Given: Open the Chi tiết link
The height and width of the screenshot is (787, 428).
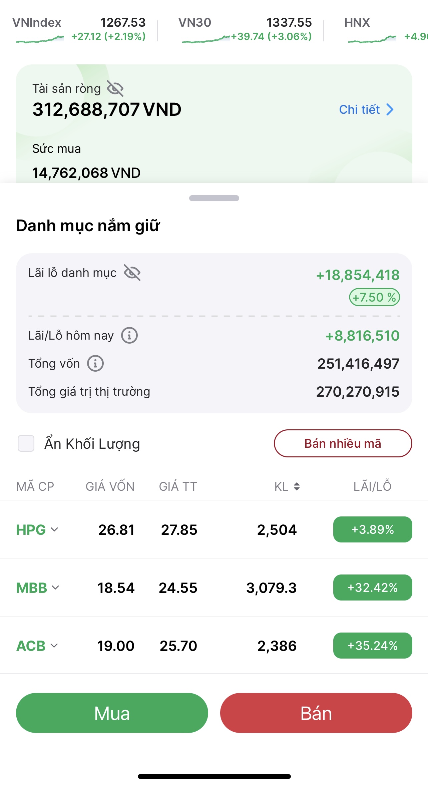Looking at the screenshot, I should click(359, 109).
